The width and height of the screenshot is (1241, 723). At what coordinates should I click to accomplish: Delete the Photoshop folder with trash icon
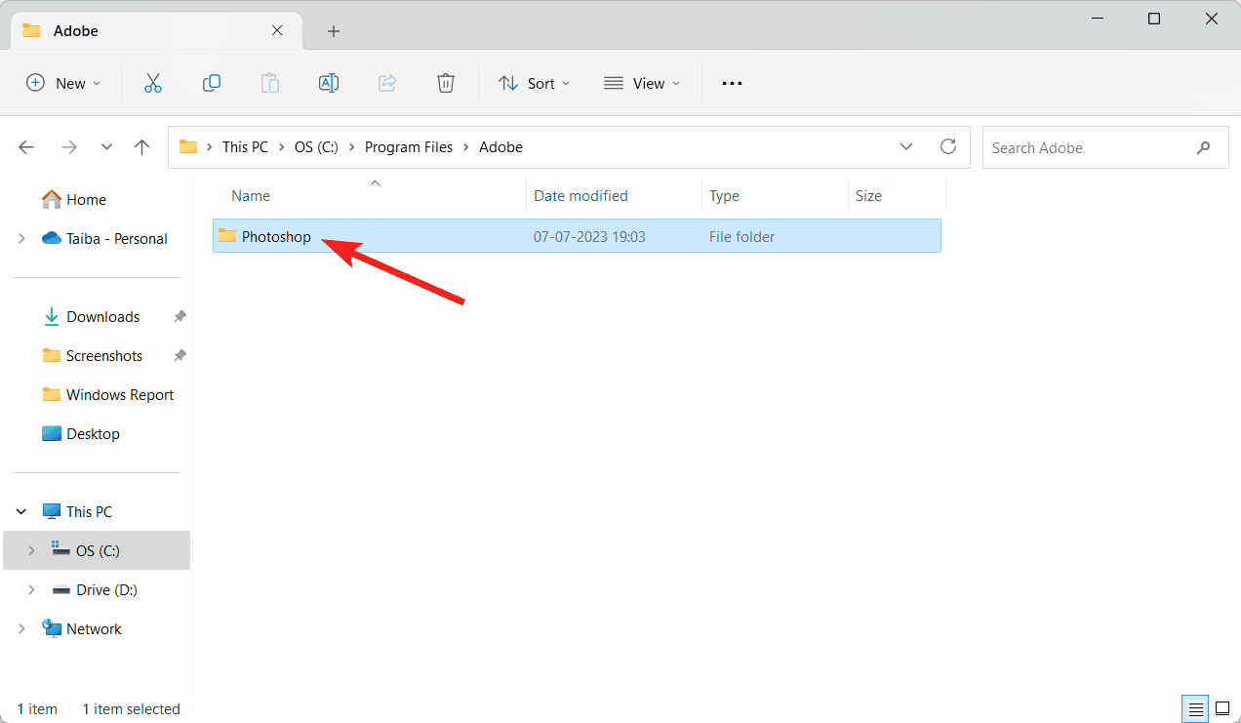coord(446,83)
